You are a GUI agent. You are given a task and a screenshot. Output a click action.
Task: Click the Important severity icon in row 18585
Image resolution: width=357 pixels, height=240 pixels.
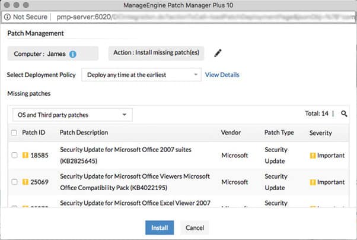(x=313, y=156)
